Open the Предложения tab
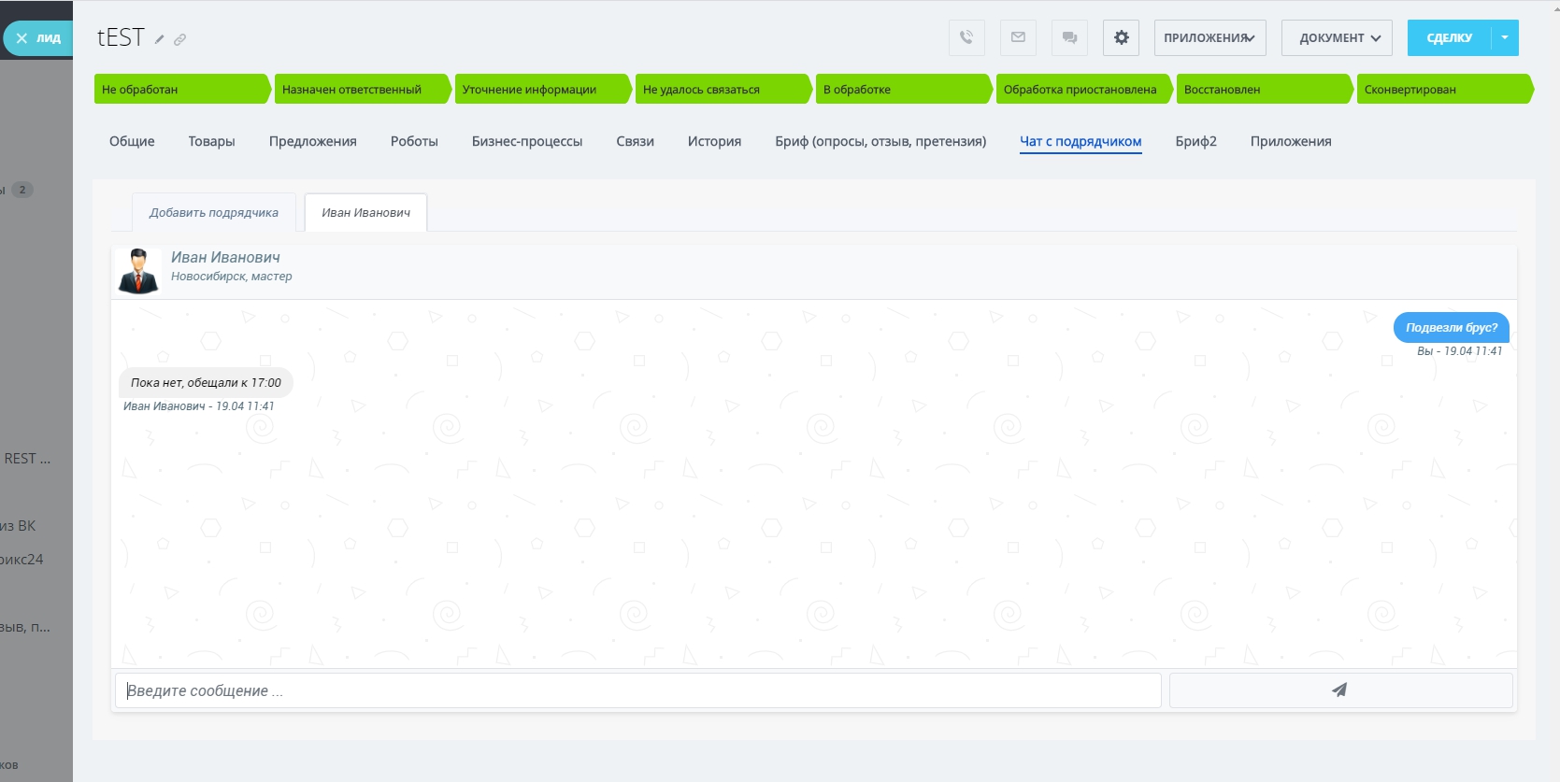 pos(313,141)
